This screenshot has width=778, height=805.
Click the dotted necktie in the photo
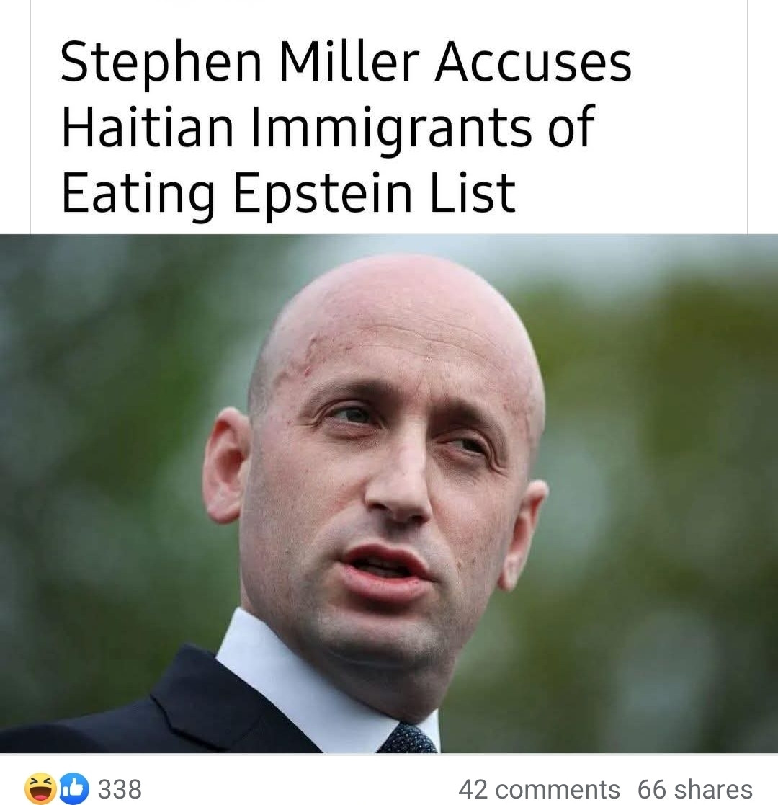point(408,739)
